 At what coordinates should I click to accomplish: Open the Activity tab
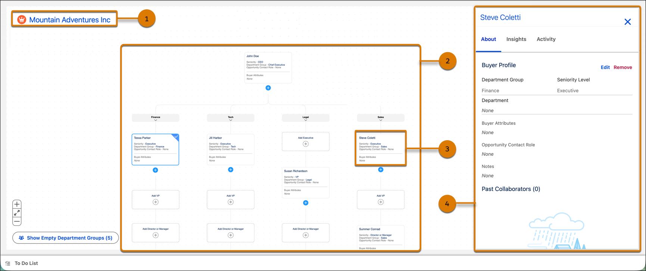(546, 39)
